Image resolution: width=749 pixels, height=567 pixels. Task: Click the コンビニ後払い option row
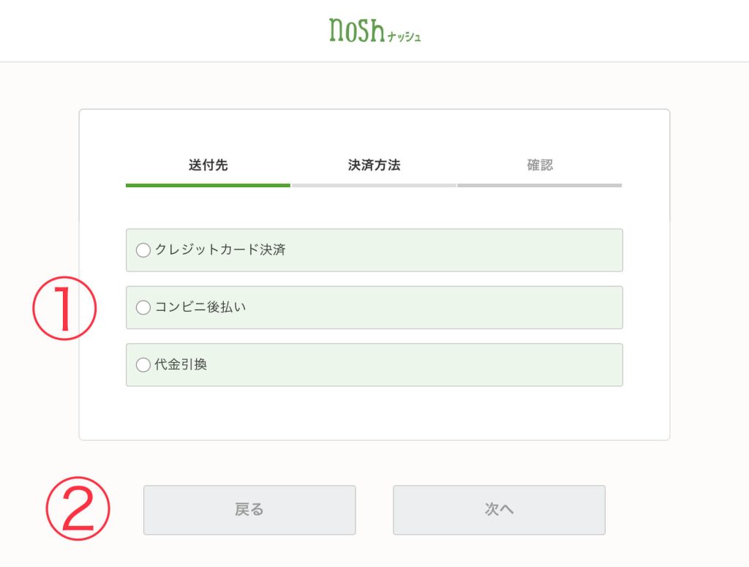click(x=374, y=307)
